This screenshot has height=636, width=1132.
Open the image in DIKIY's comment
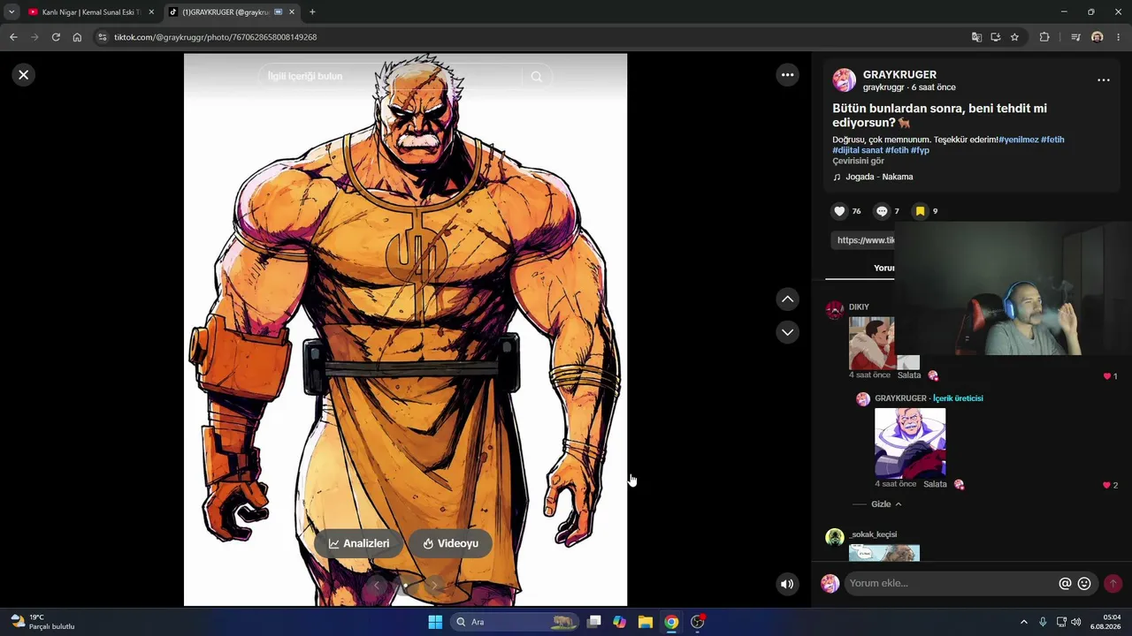click(x=872, y=343)
